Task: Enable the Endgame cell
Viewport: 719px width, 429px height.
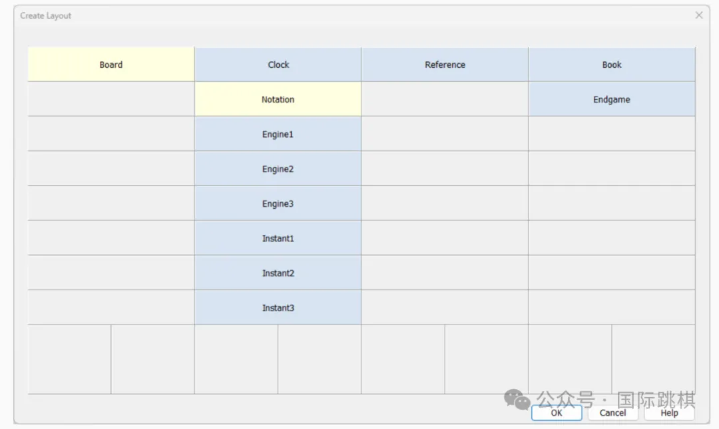Action: click(x=612, y=100)
